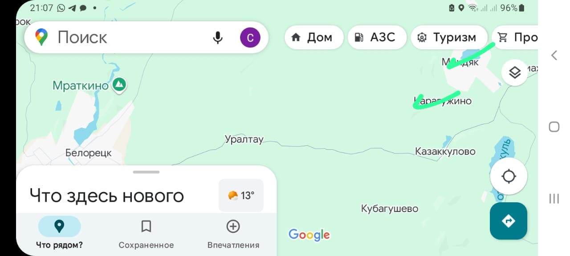The width and height of the screenshot is (570, 256).
Task: Click the Android back navigation arrow
Action: click(554, 55)
